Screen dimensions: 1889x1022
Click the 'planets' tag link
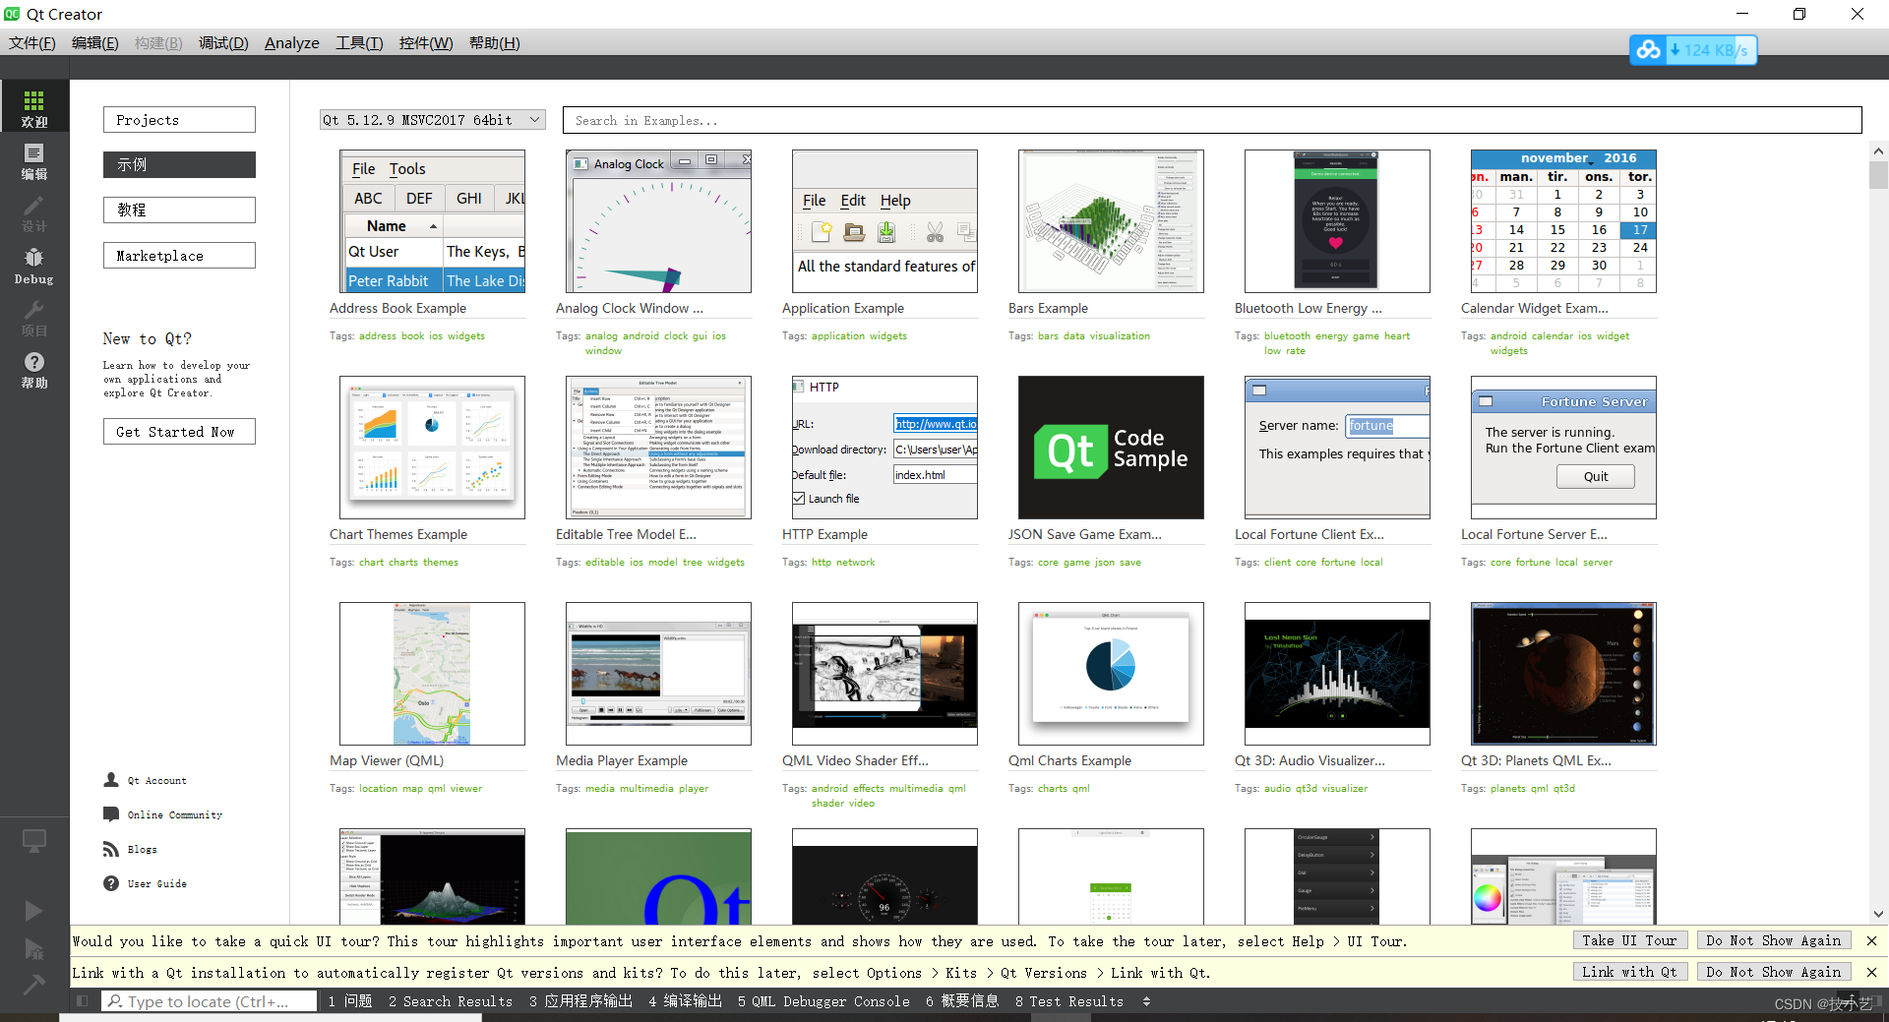coord(1507,789)
